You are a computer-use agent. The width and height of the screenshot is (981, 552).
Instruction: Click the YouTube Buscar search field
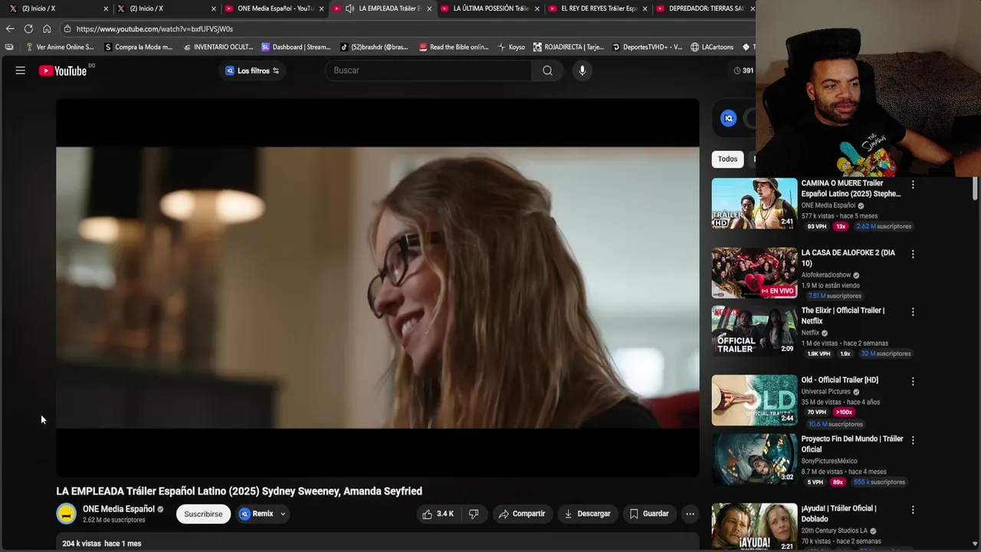429,71
